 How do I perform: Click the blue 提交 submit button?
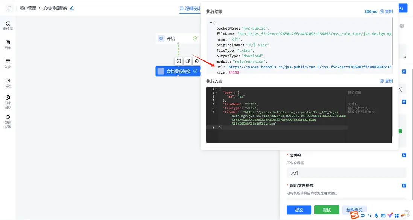[299, 210]
